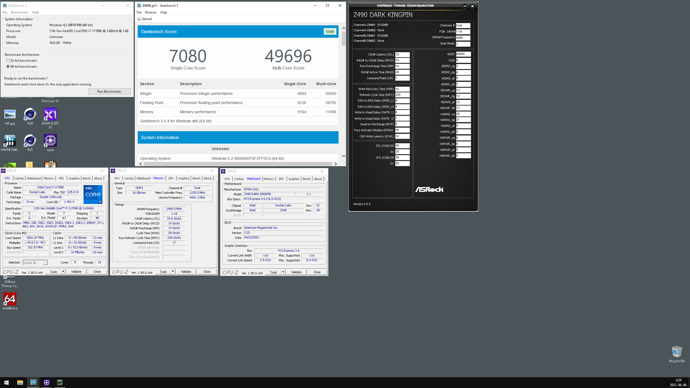The image size is (690, 388).
Task: Open About tab in CPU-Z Memory window
Action: tap(208, 178)
